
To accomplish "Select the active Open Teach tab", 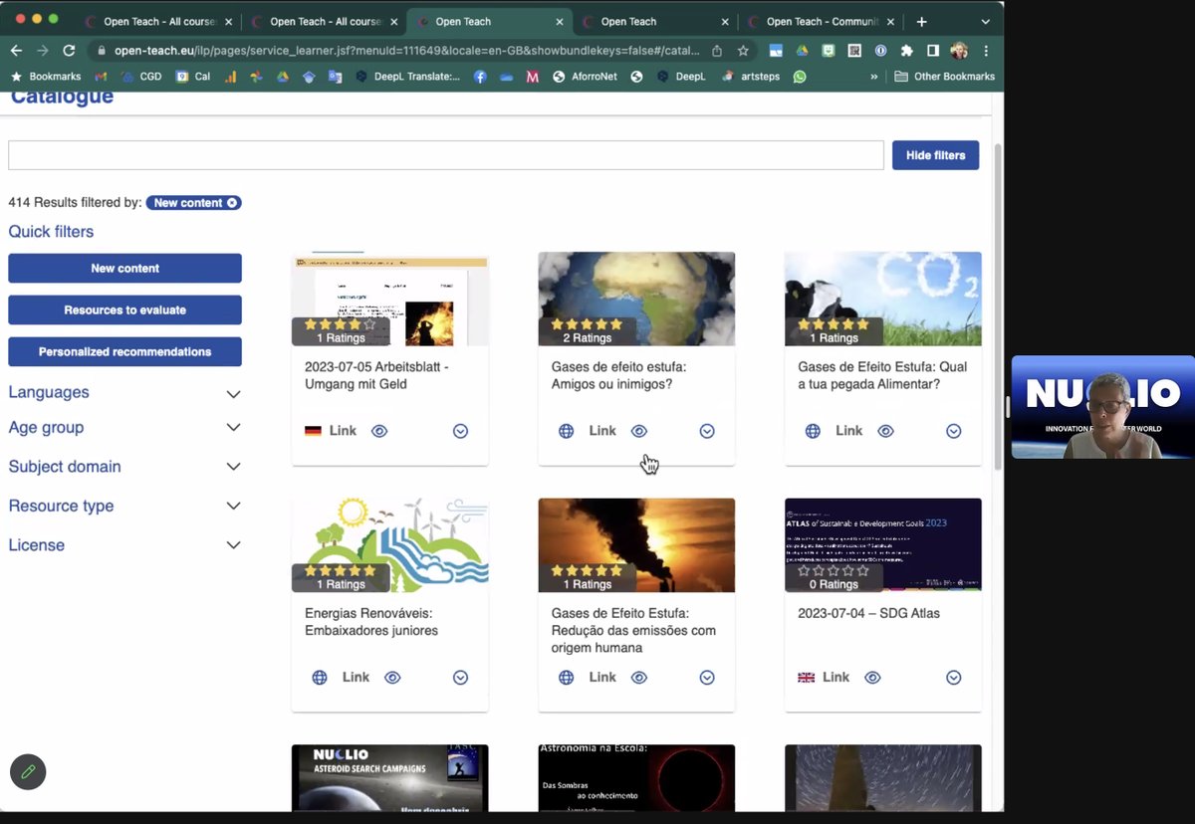I will coord(488,21).
